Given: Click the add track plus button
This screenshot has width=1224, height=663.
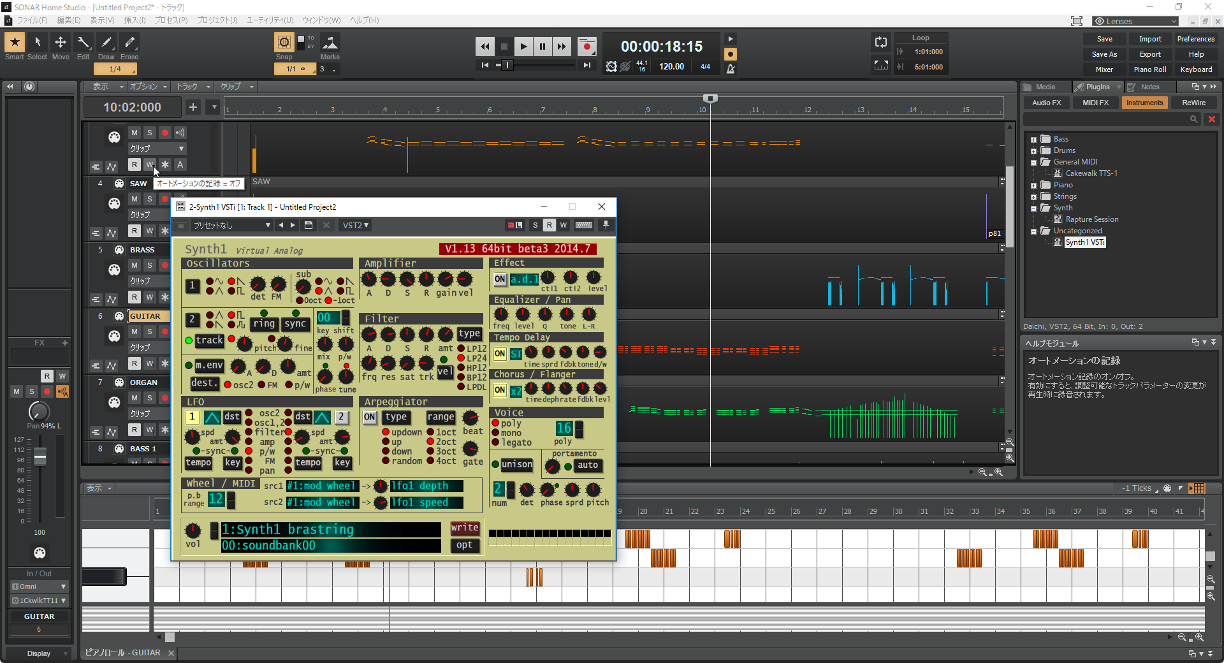Looking at the screenshot, I should point(193,107).
